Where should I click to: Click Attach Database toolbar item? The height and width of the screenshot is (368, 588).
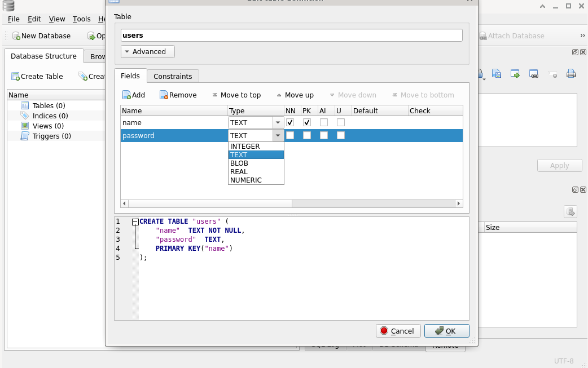512,36
